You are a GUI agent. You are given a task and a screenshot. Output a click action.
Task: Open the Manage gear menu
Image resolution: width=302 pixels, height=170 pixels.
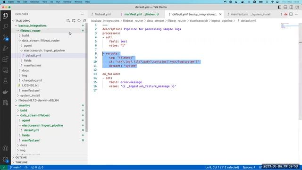coord(5,159)
